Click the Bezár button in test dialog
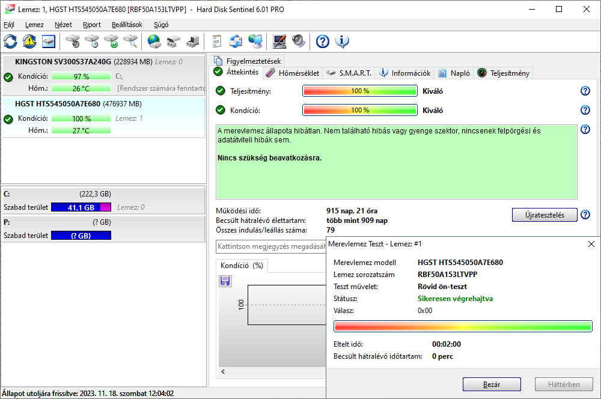The height and width of the screenshot is (399, 601). (x=492, y=384)
